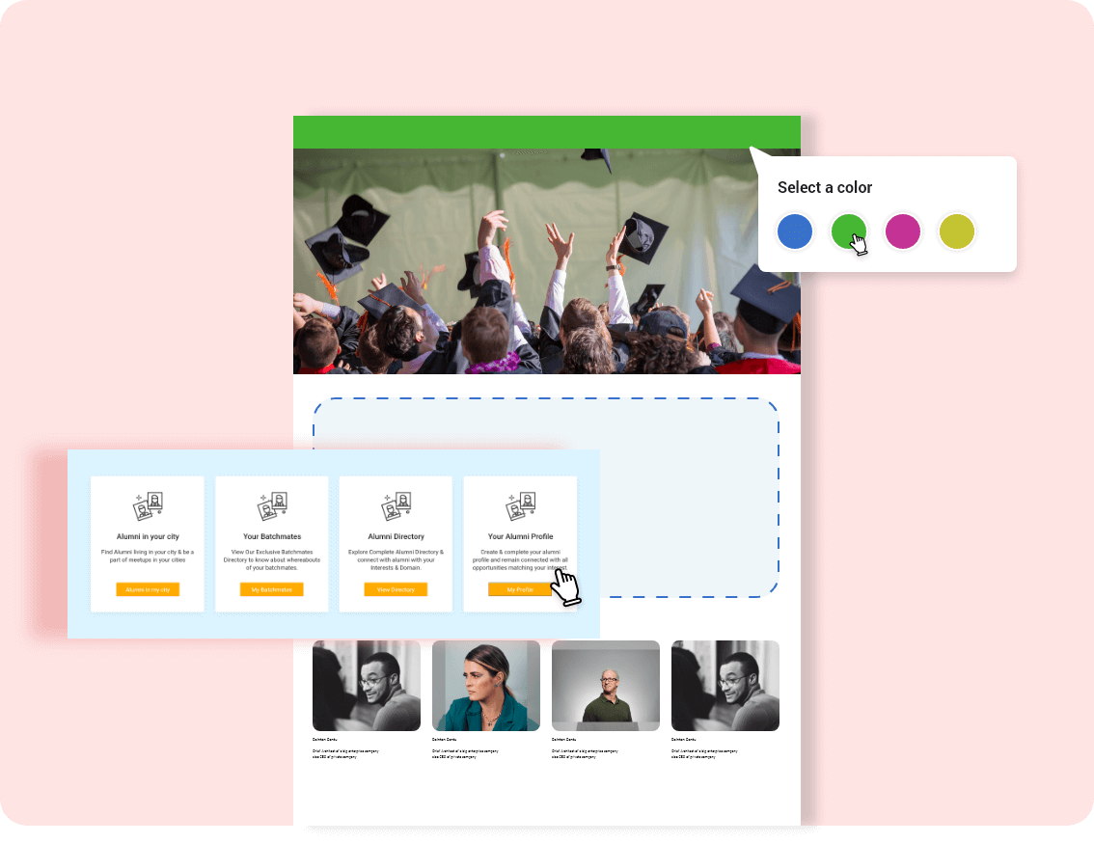Open the leftmost profile photo of man with glasses

(x=367, y=686)
